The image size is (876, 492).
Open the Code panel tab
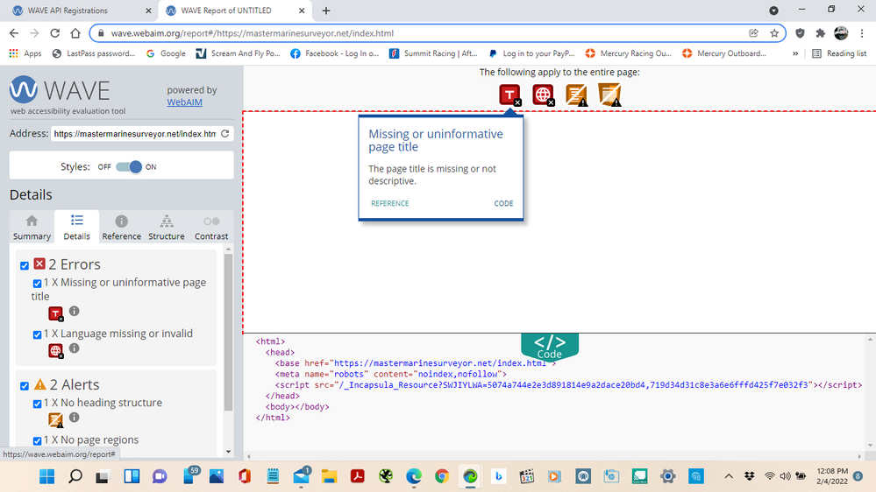point(550,346)
